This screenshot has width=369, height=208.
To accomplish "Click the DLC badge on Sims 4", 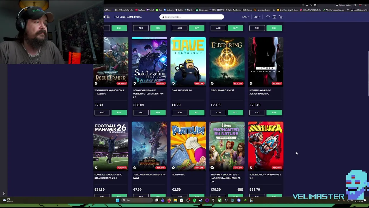I will point(240,190).
